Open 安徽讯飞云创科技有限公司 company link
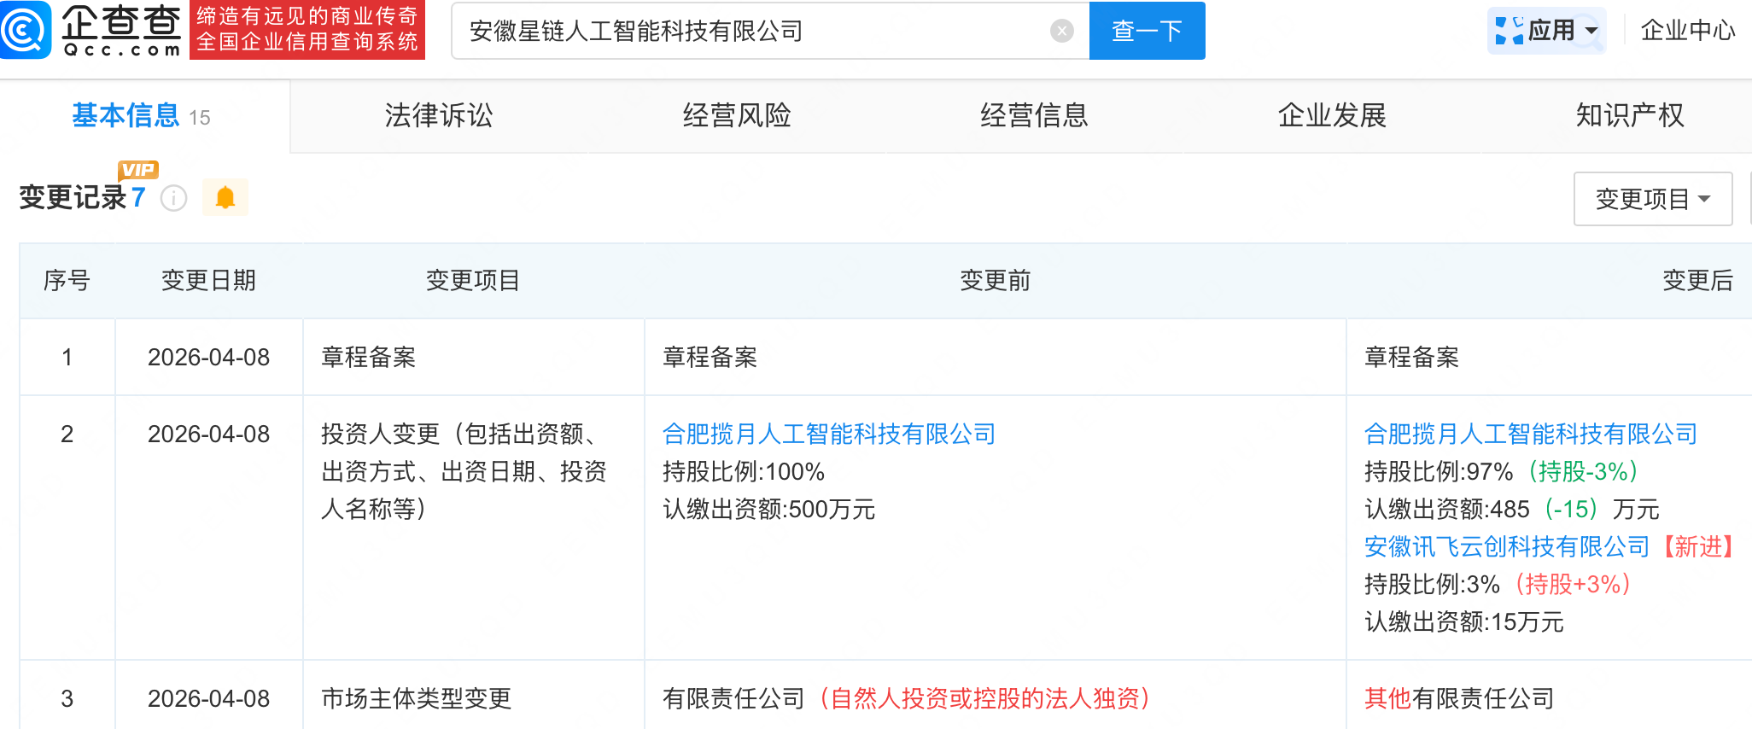 pyautogui.click(x=1506, y=546)
